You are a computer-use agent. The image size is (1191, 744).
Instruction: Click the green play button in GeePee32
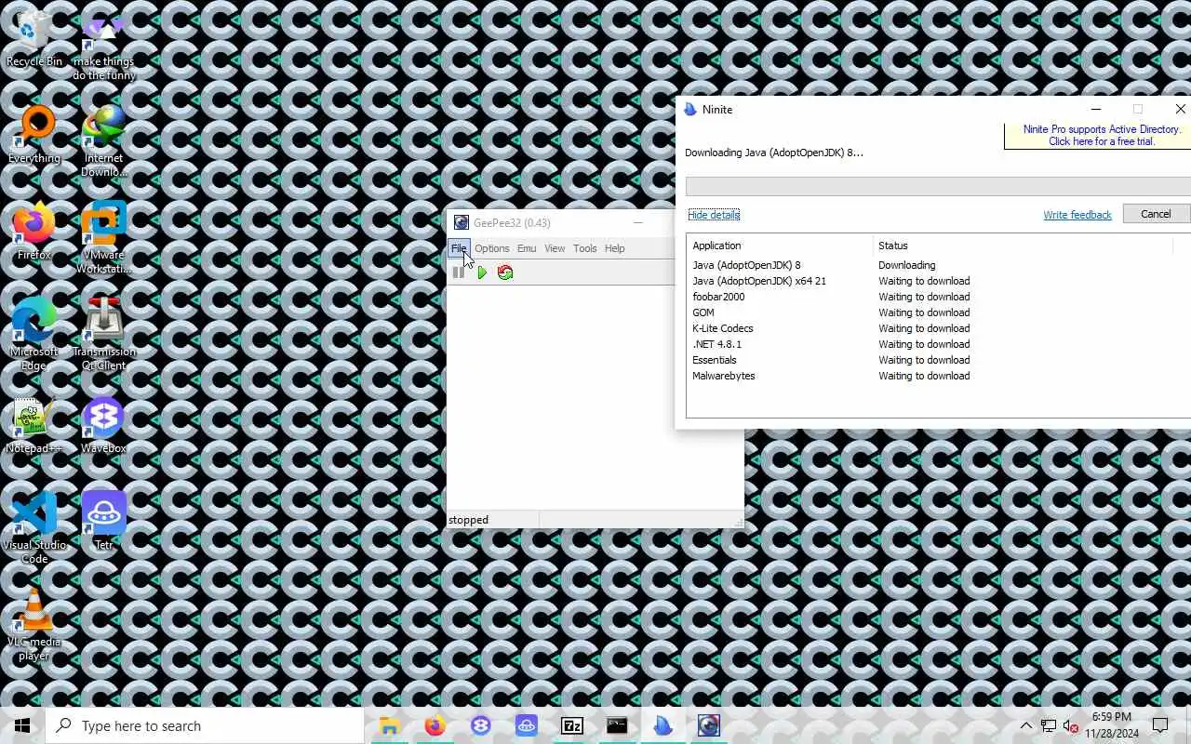pos(482,272)
